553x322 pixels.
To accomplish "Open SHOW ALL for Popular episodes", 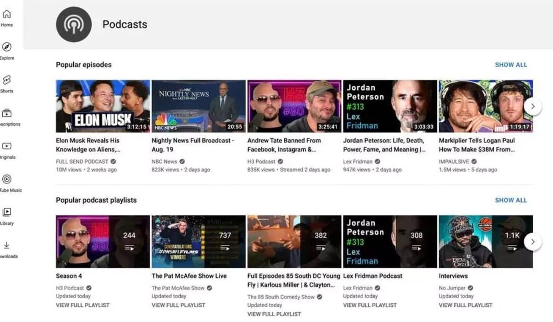I will [511, 65].
